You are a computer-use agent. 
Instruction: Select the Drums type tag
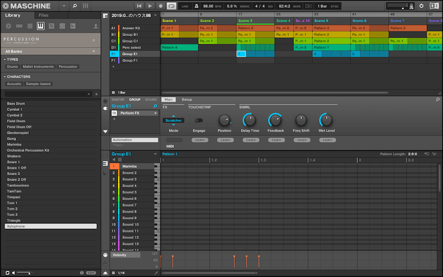click(x=12, y=66)
